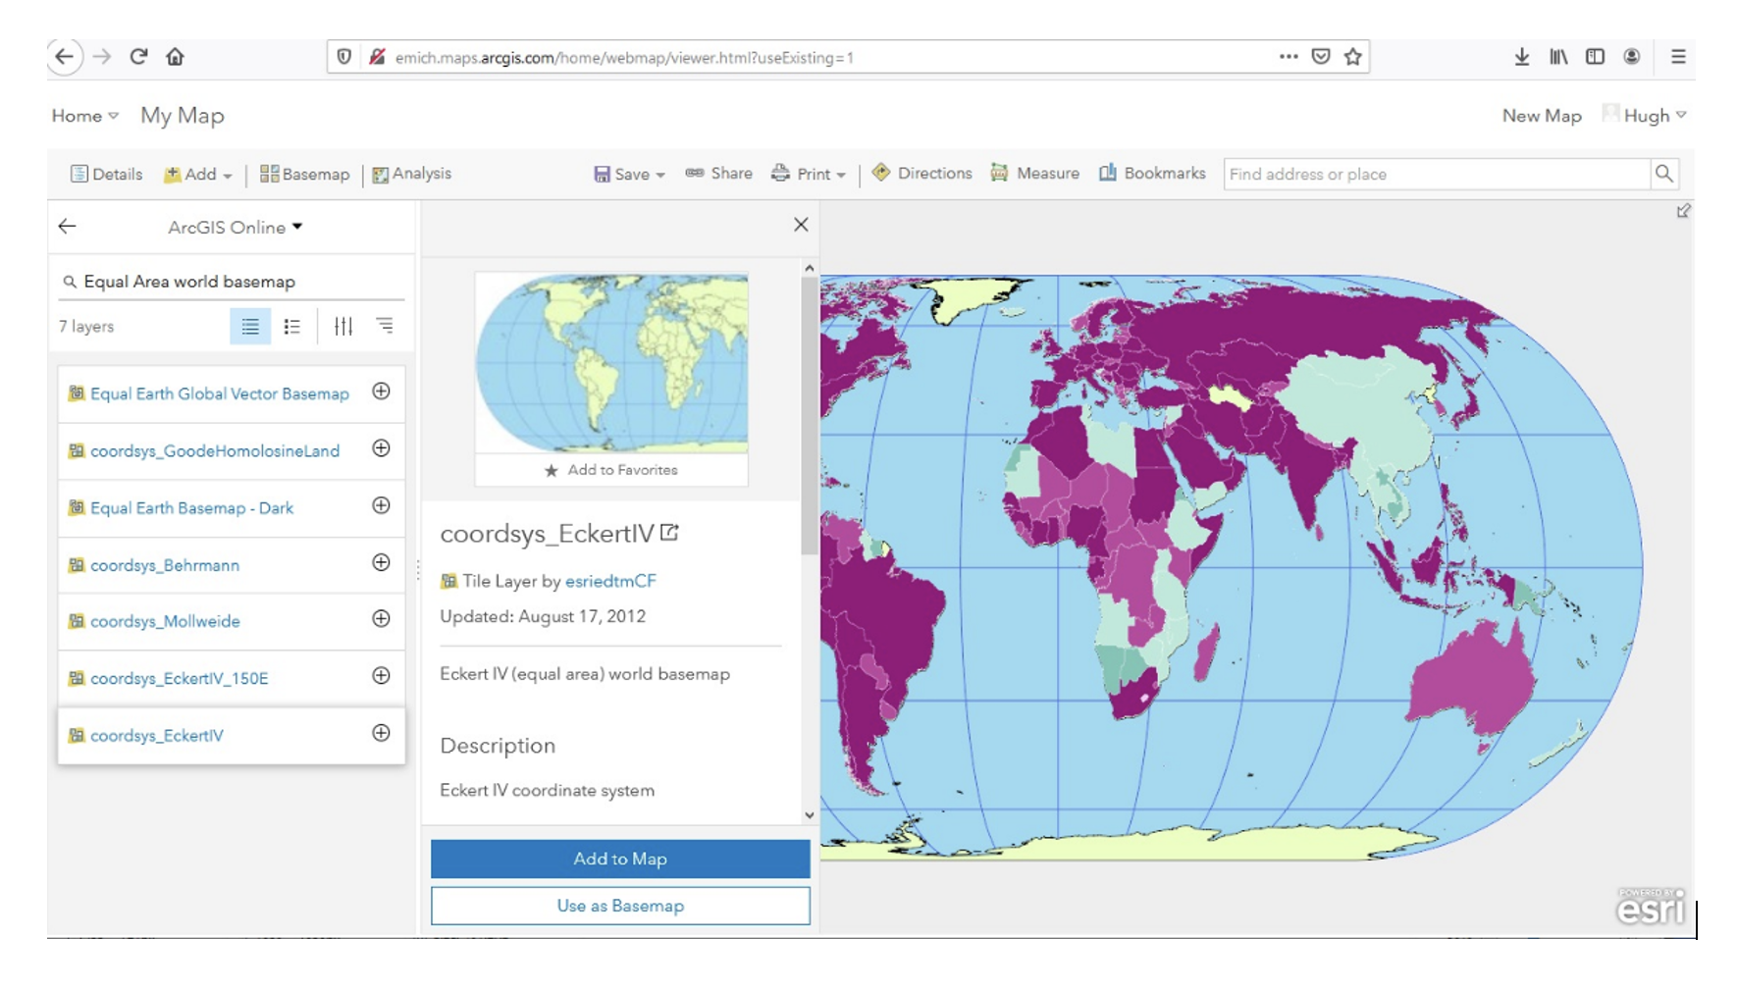
Task: Open browser downloads icon
Action: click(x=1522, y=57)
